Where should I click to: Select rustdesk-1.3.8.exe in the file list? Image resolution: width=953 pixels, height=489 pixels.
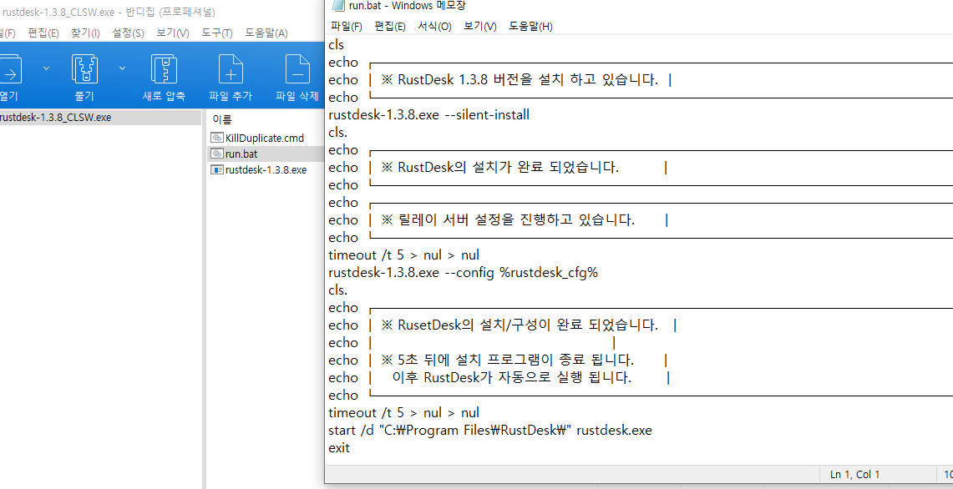[x=266, y=169]
